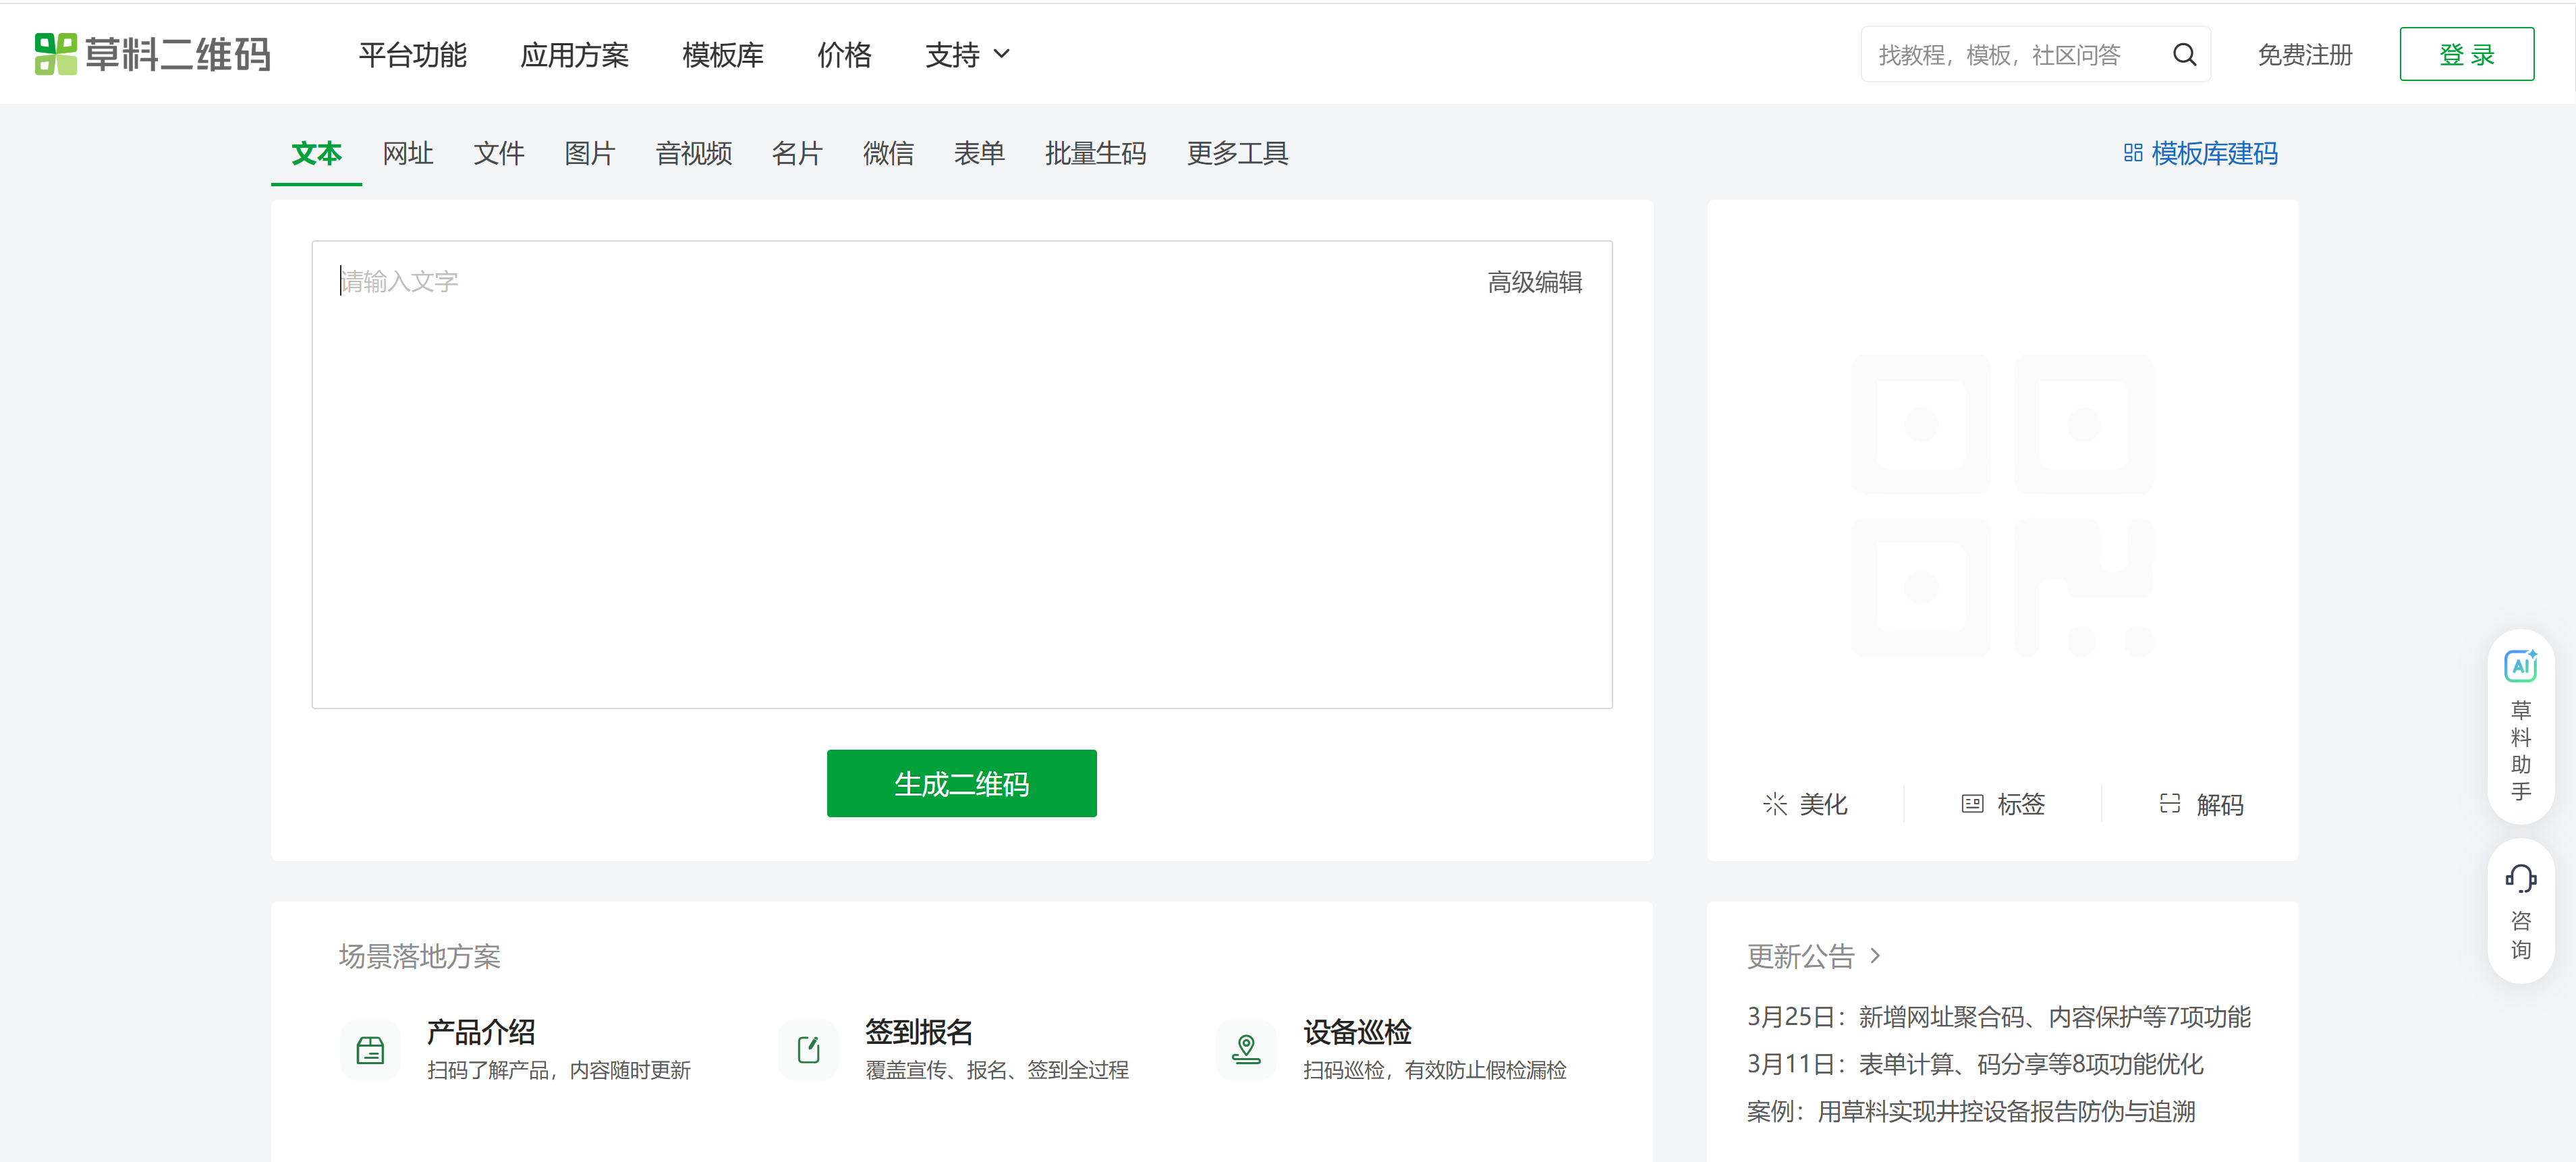The image size is (2576, 1162).
Task: Expand 更新公告 with the chevron arrow
Action: pyautogui.click(x=1875, y=956)
